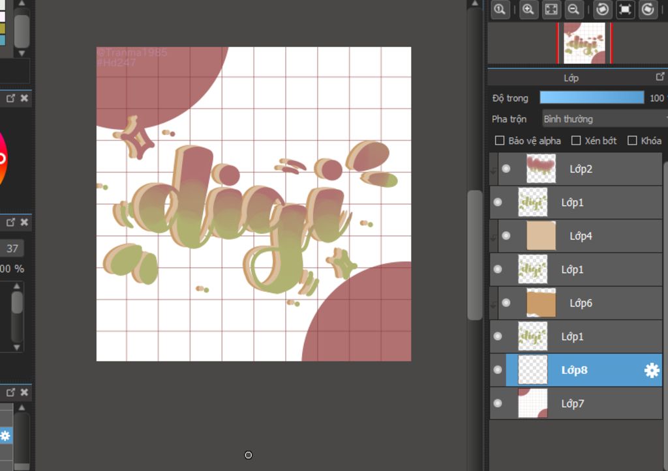Screen dimensions: 668x471
Task: Click the Lớp panel title
Action: [x=571, y=78]
